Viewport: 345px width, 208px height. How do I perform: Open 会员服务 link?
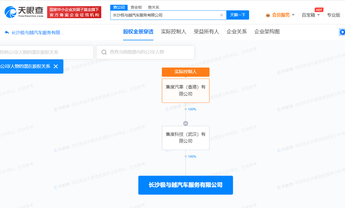click(x=281, y=15)
